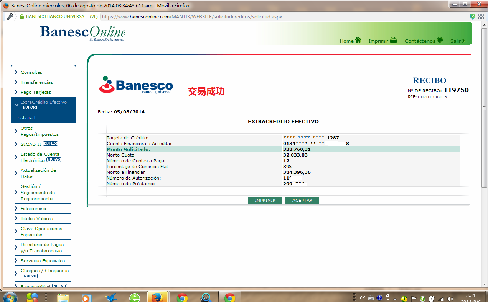Viewport: 488px width, 302px height.
Task: Click the Monto Cuota value 32.033,03
Action: pos(295,155)
